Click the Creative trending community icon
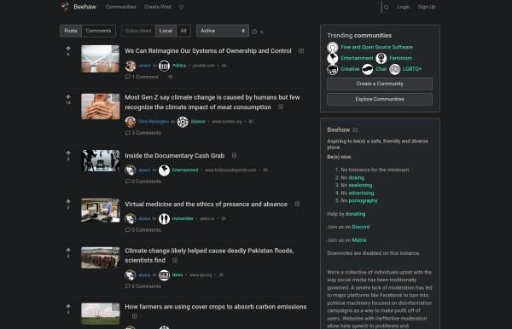This screenshot has height=329, width=512. pos(333,69)
